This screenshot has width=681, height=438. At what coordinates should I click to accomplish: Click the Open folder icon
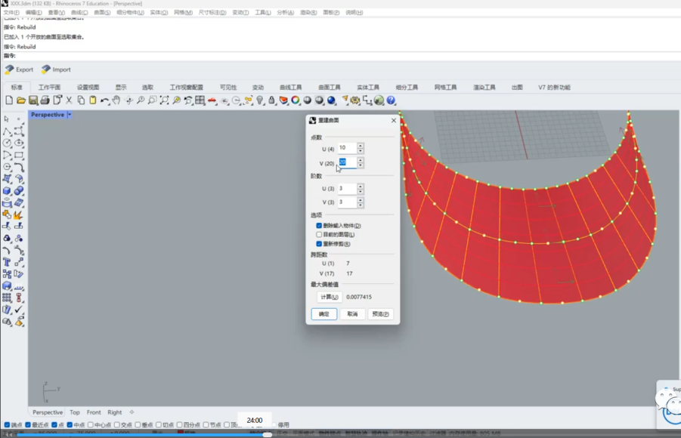[21, 100]
